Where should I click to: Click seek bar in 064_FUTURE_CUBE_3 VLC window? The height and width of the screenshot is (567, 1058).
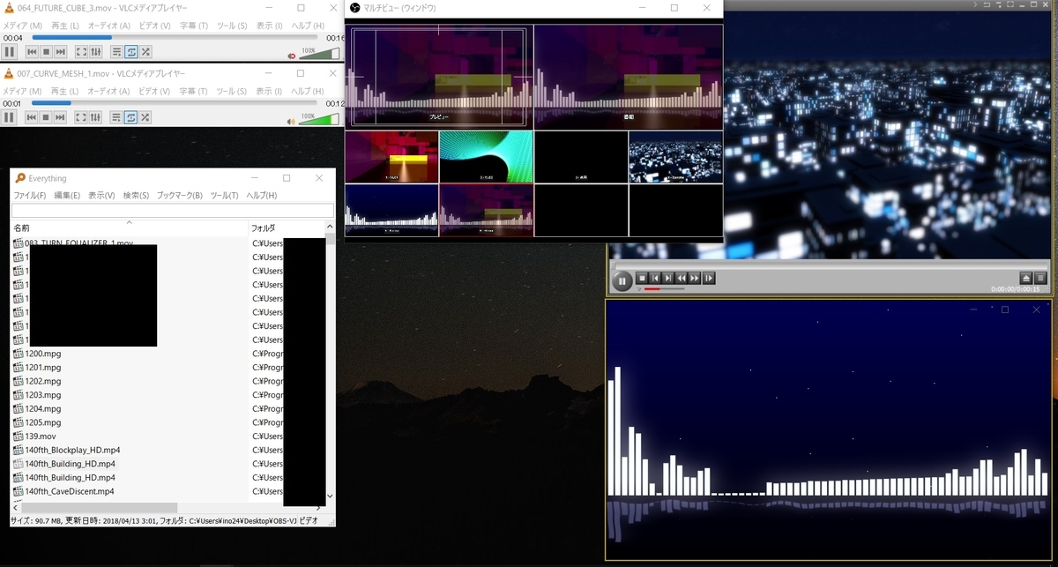coord(175,38)
